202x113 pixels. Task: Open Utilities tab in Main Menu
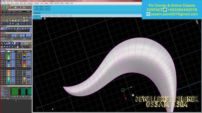tap(9, 11)
